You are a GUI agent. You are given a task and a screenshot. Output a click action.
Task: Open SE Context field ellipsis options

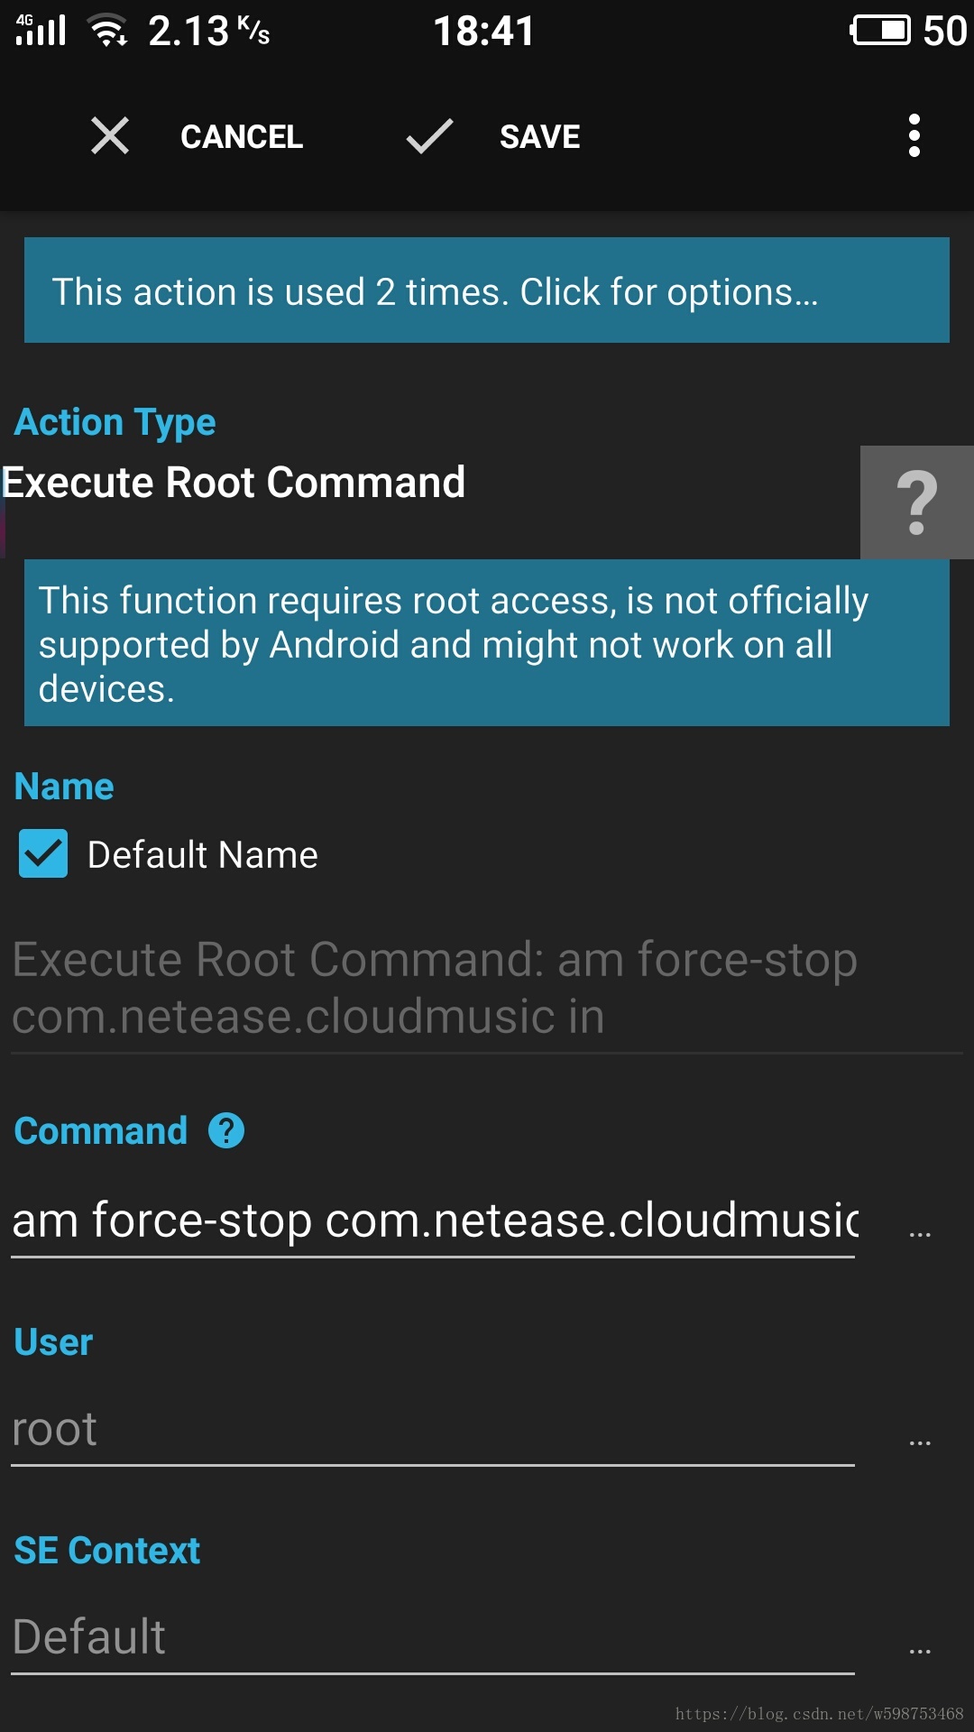click(x=920, y=1651)
